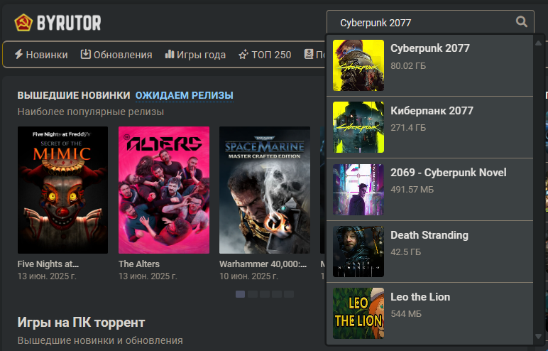Click the search magnifier icon
This screenshot has width=548, height=351.
tap(522, 22)
